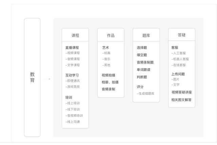Click the 艺术 heading
This screenshot has width=217, height=145.
[105, 48]
